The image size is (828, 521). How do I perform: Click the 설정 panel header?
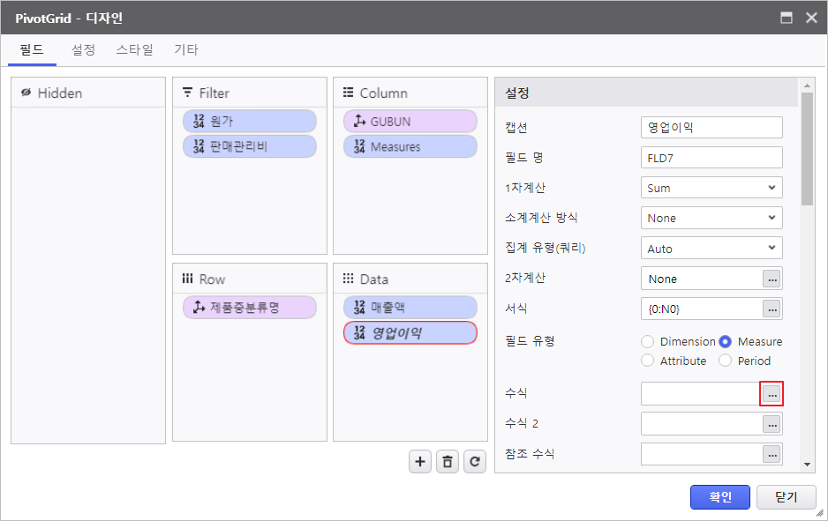point(646,93)
